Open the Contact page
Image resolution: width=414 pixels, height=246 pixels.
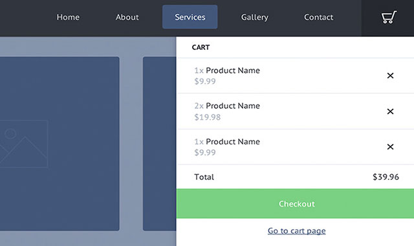tap(319, 17)
